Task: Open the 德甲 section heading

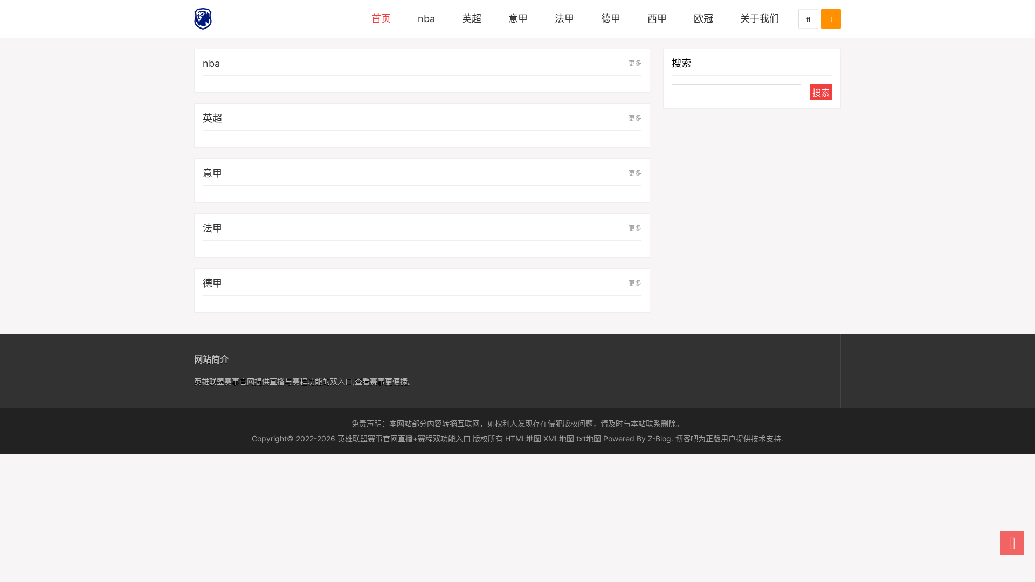Action: [212, 283]
